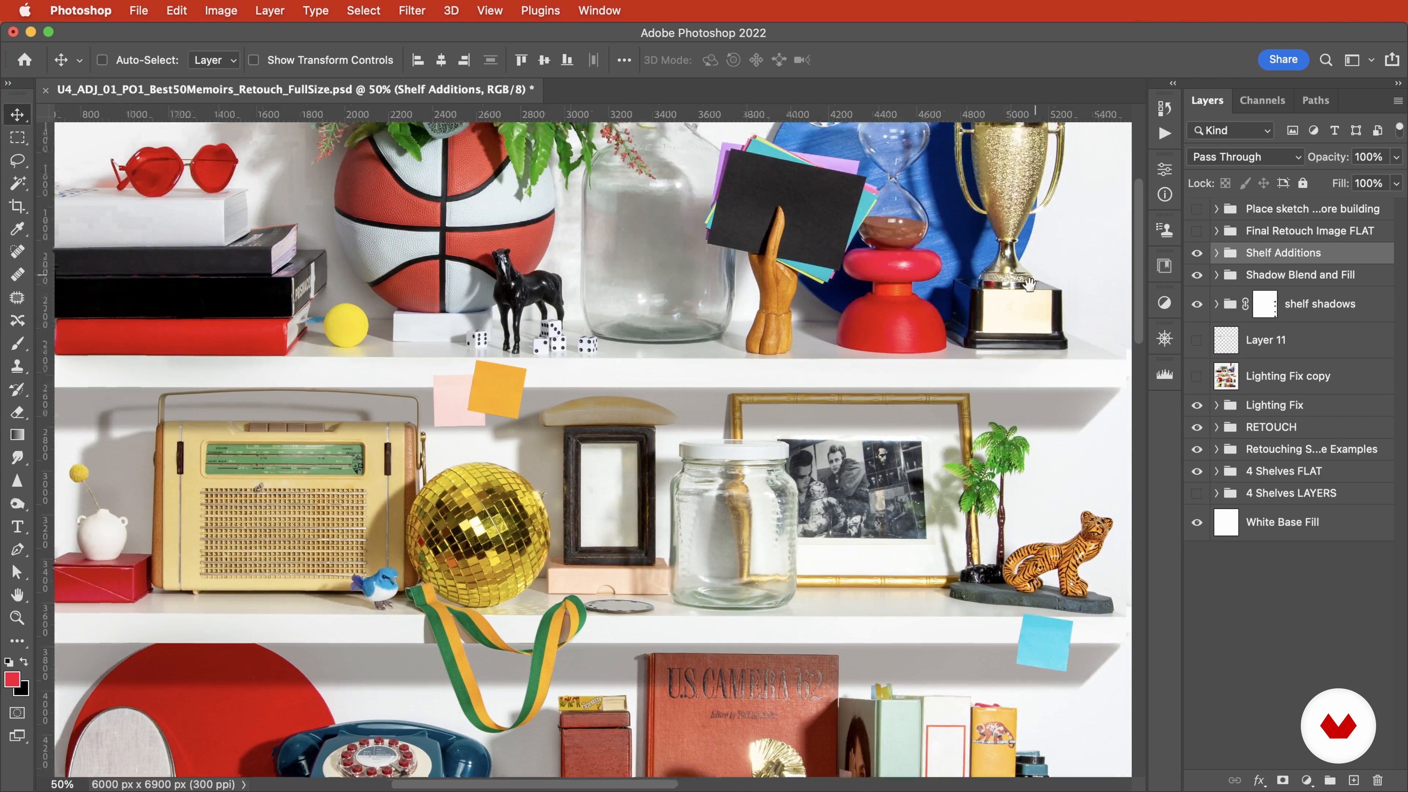Open the Opacity slider dropdown arrow
Screen dimensions: 1408x792
point(1397,157)
